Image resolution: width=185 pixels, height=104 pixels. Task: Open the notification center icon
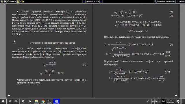(x=178, y=101)
